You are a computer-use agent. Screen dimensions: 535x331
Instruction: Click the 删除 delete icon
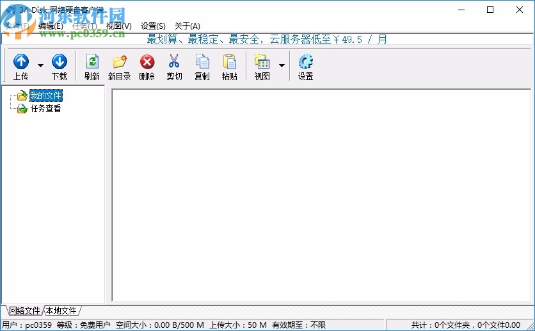pyautogui.click(x=147, y=67)
